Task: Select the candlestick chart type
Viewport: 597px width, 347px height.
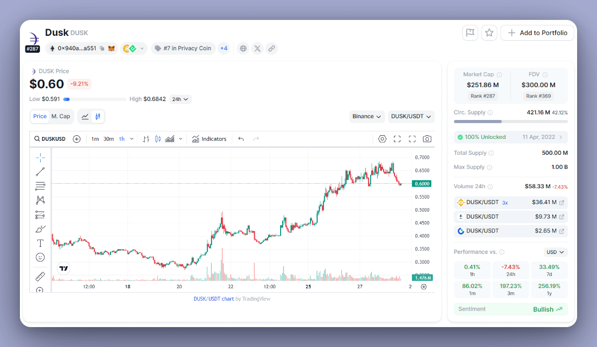Action: click(x=158, y=139)
